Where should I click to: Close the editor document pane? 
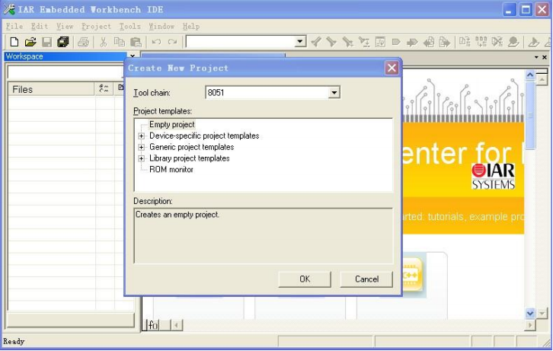pos(545,57)
